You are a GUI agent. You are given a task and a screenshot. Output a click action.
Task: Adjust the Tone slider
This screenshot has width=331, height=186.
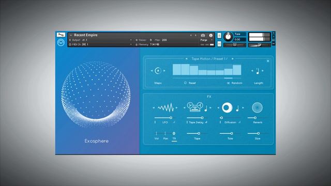tap(230, 133)
